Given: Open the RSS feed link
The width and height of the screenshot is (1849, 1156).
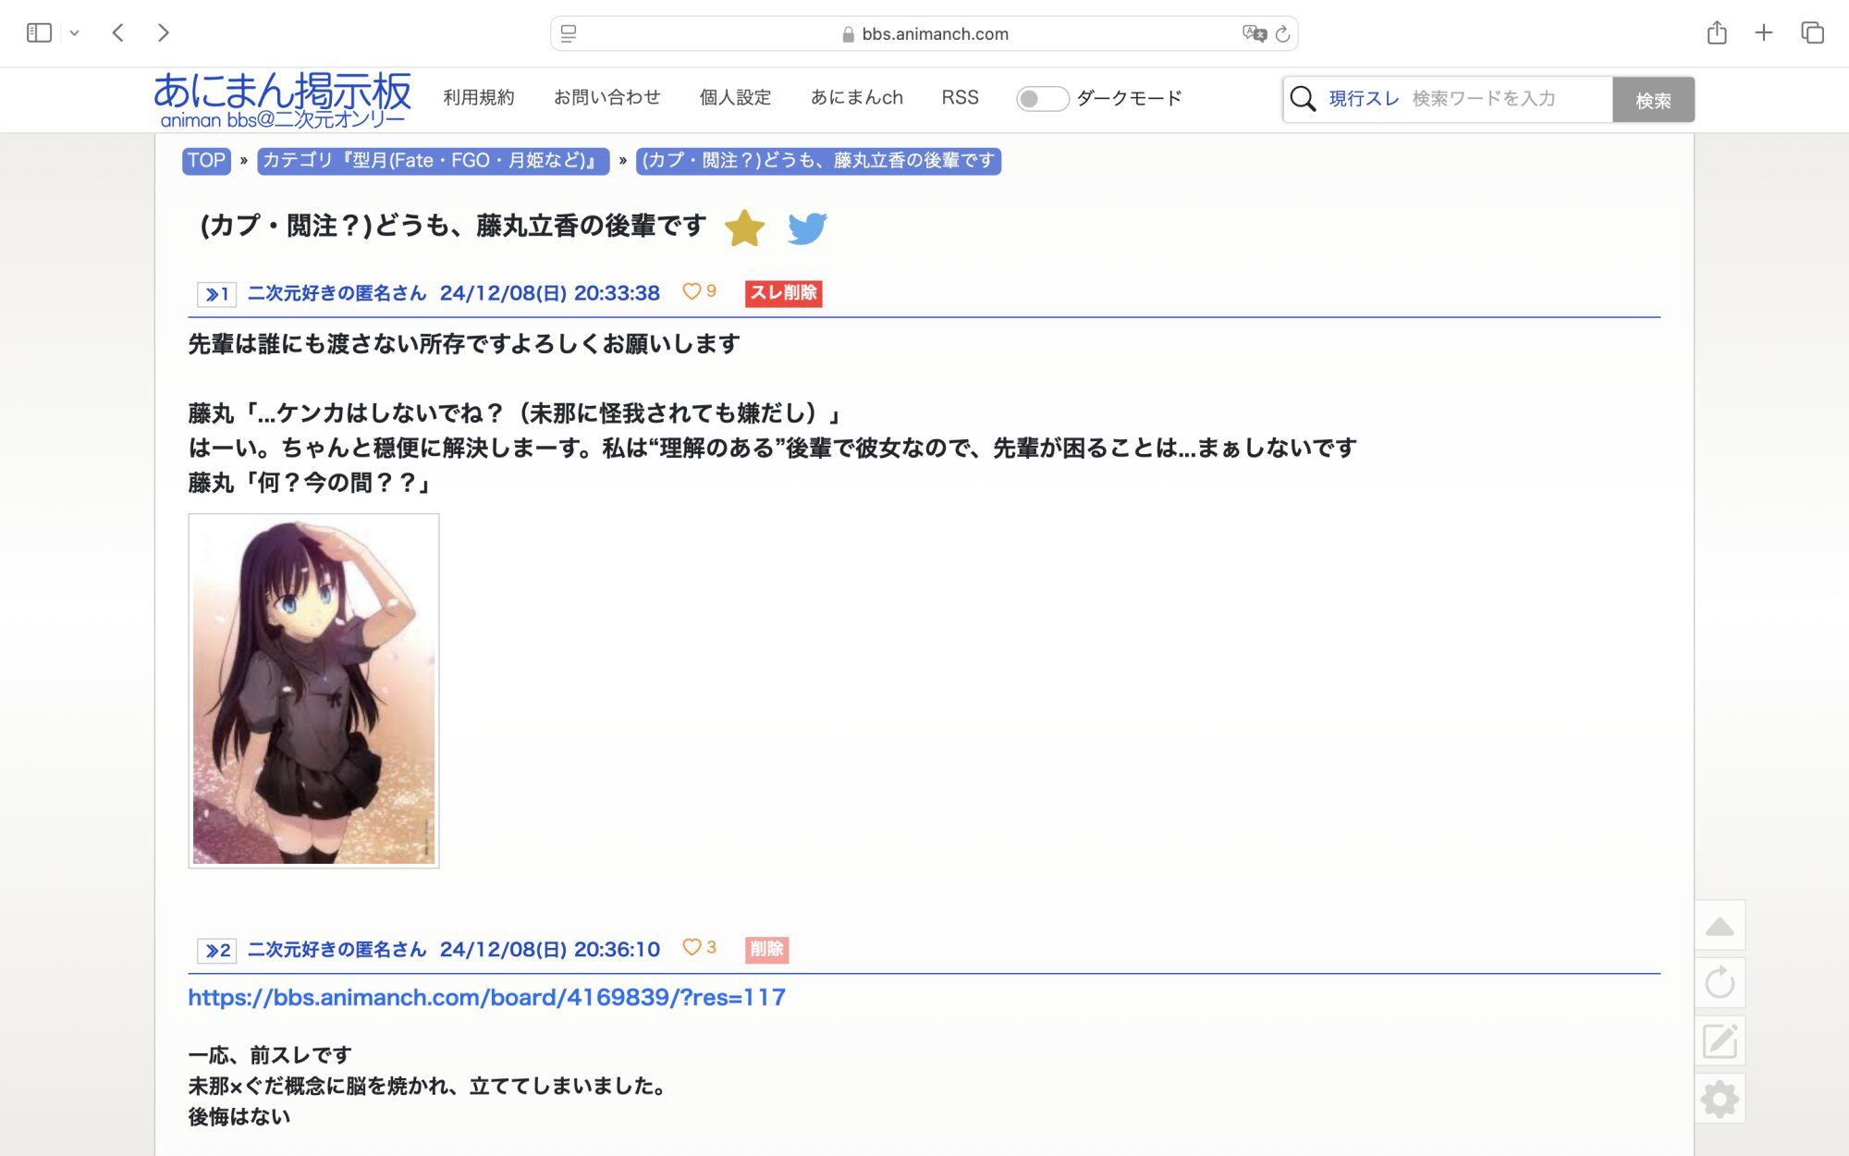Looking at the screenshot, I should coord(960,98).
